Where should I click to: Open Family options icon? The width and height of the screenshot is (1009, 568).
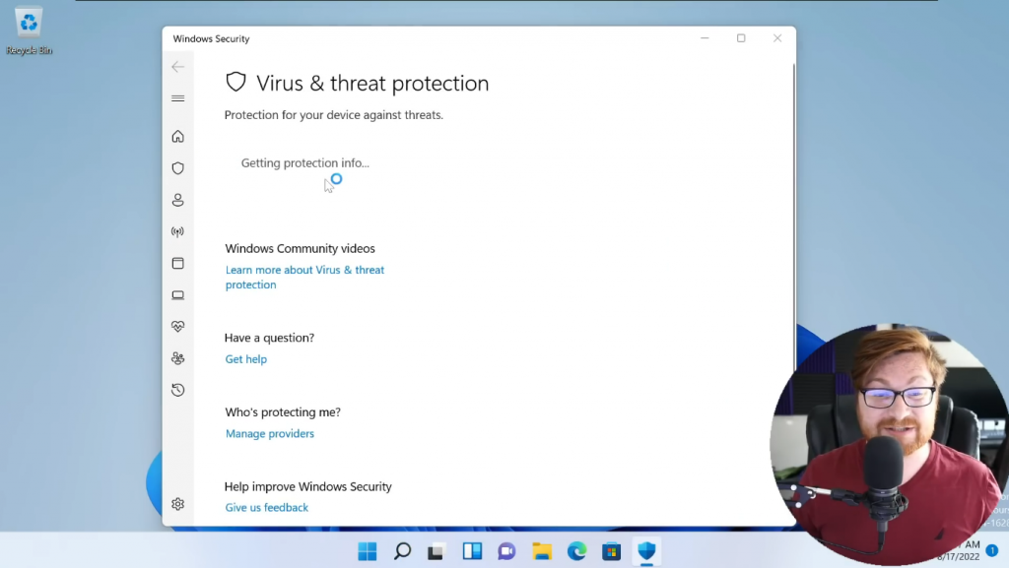[178, 358]
